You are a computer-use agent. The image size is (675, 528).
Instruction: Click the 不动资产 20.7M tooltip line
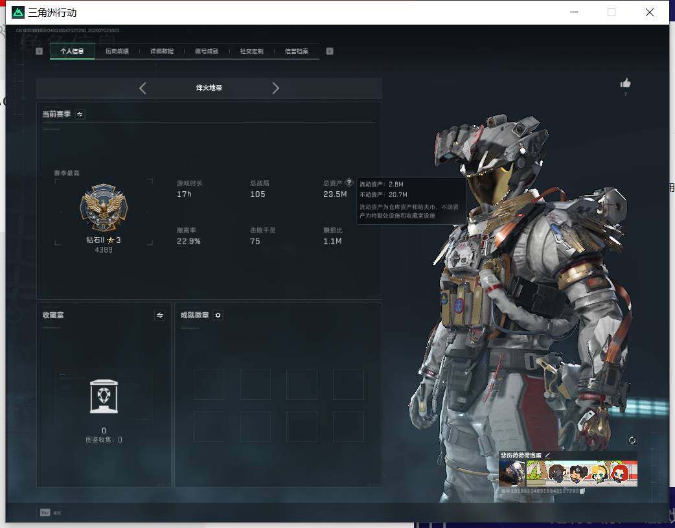pos(383,194)
